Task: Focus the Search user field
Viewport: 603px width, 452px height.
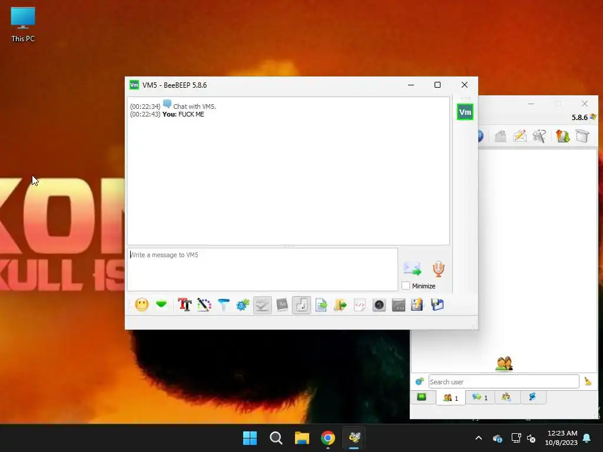Action: [x=504, y=381]
